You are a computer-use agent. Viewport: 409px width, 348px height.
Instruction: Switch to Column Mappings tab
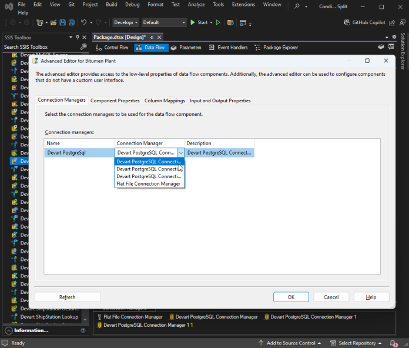pos(165,101)
